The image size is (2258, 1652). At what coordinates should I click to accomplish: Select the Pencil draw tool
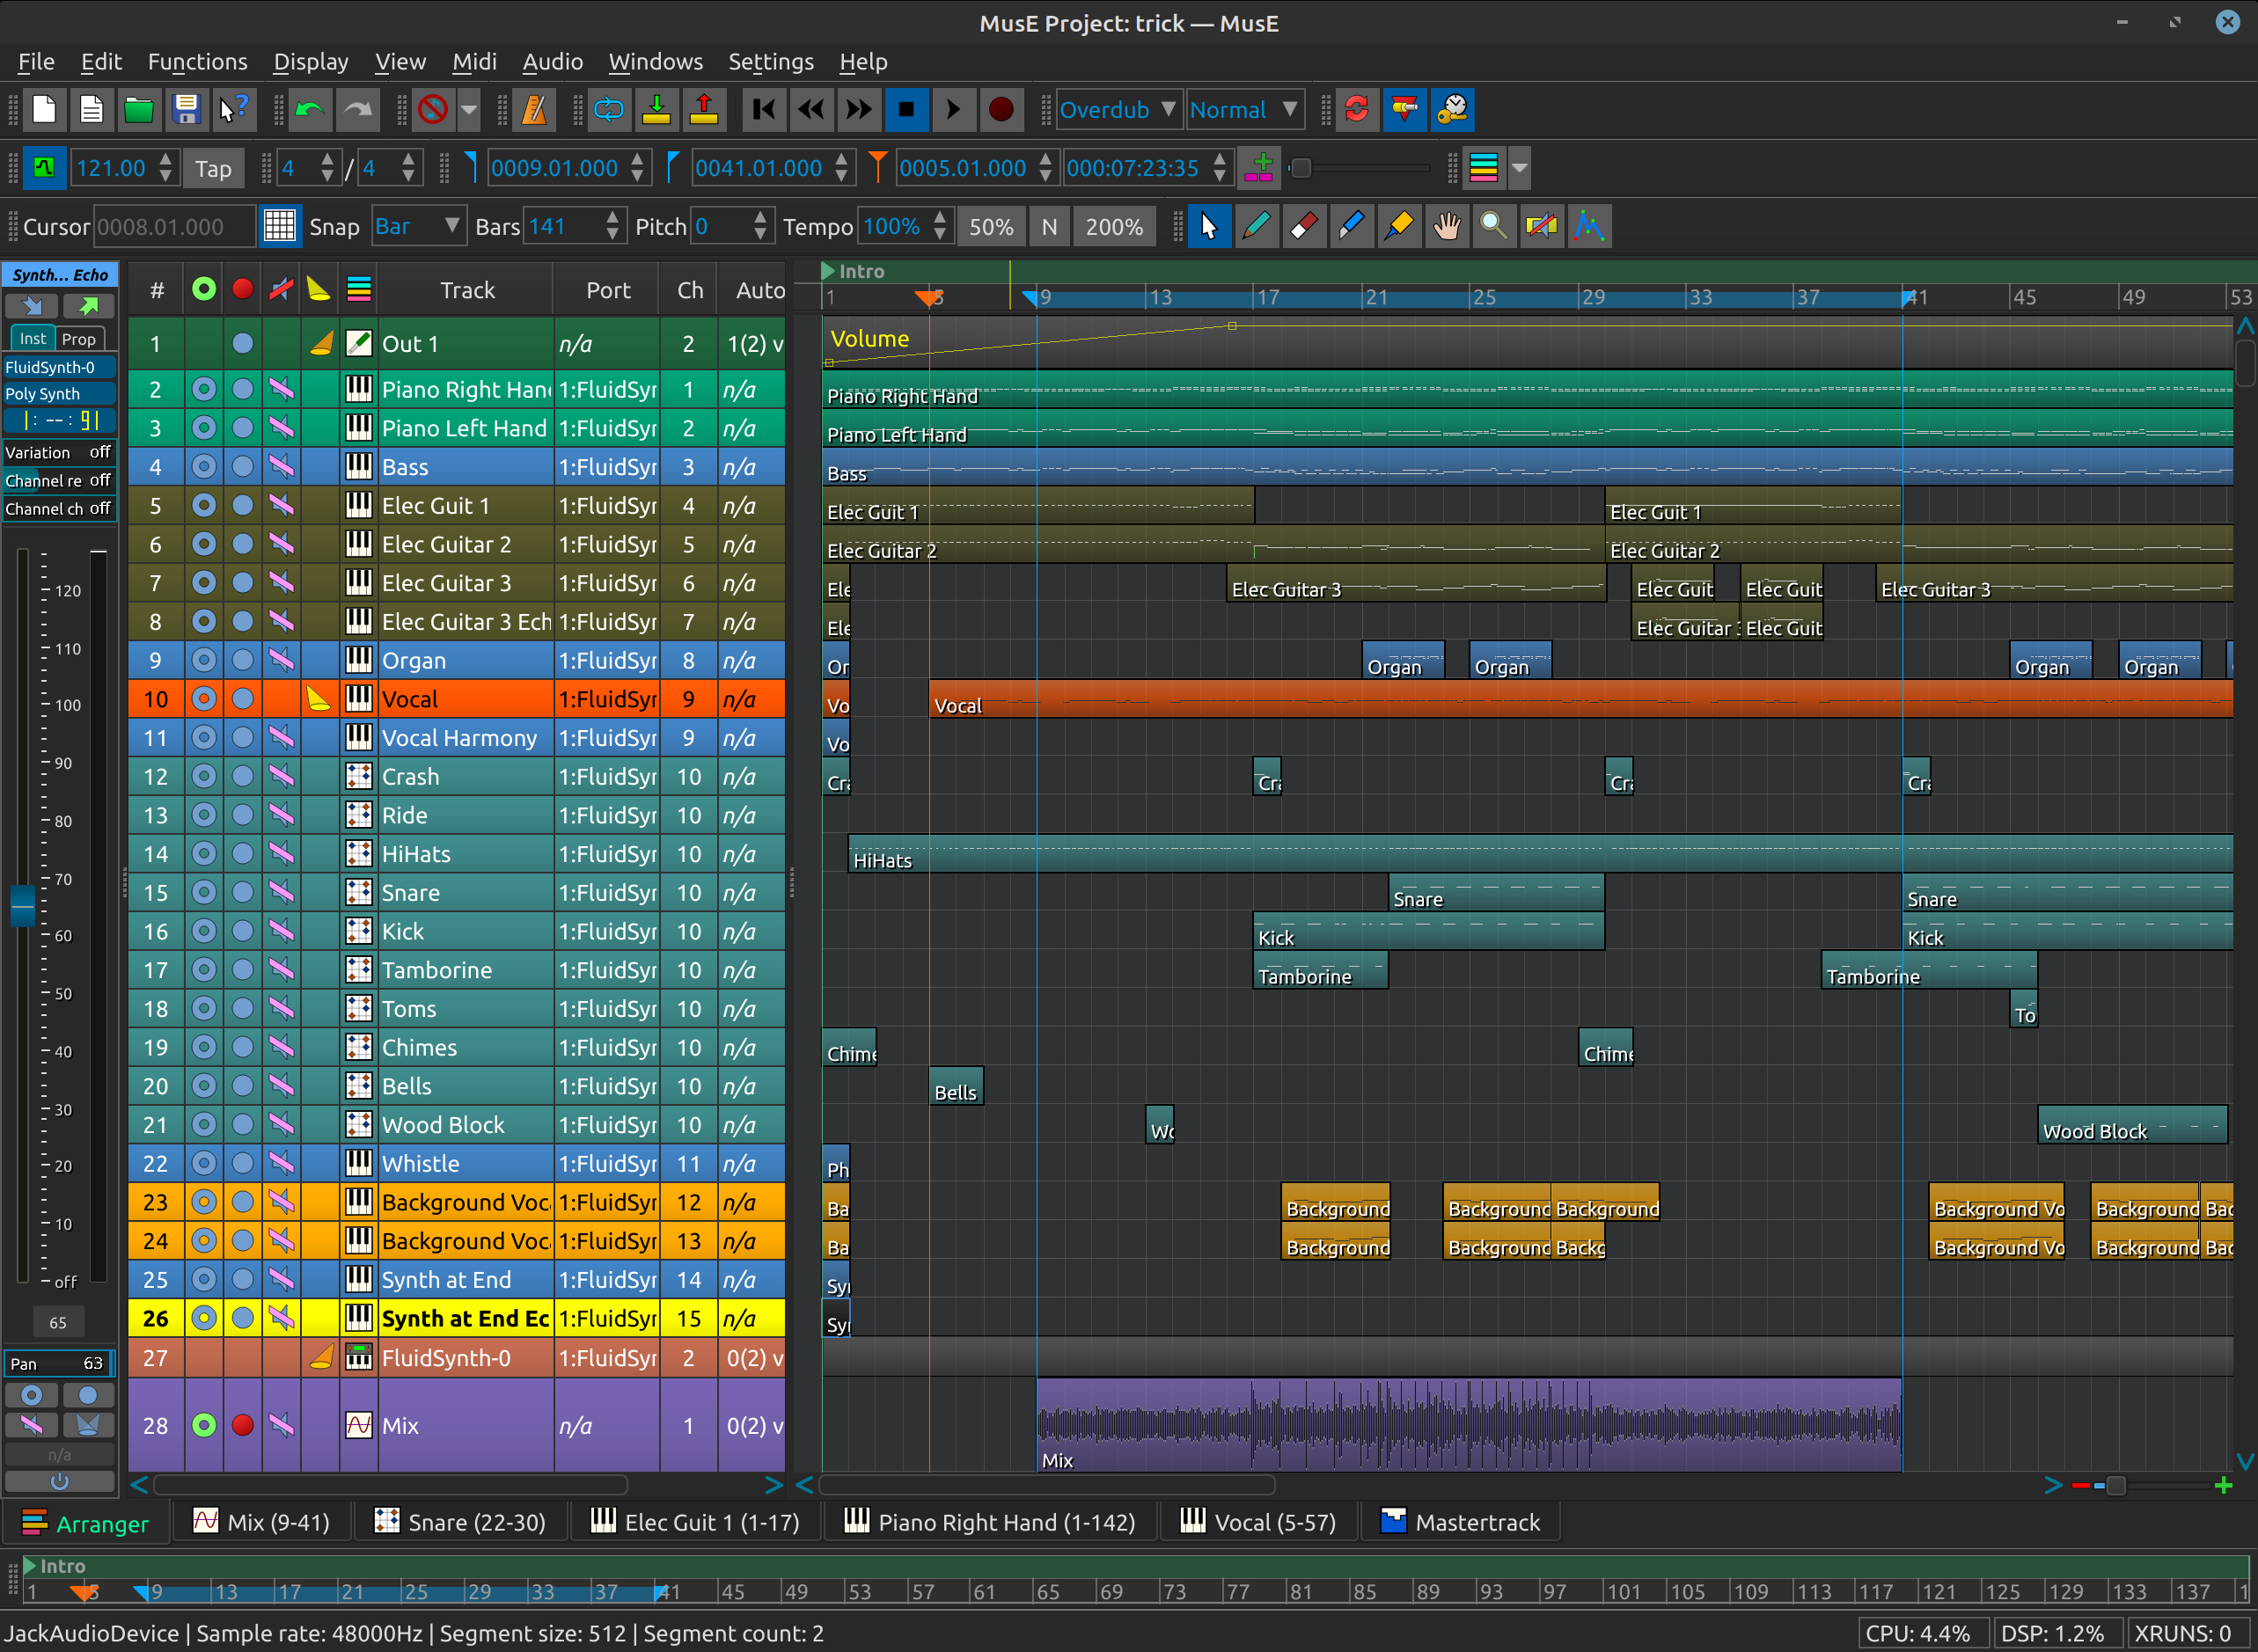[x=1257, y=227]
